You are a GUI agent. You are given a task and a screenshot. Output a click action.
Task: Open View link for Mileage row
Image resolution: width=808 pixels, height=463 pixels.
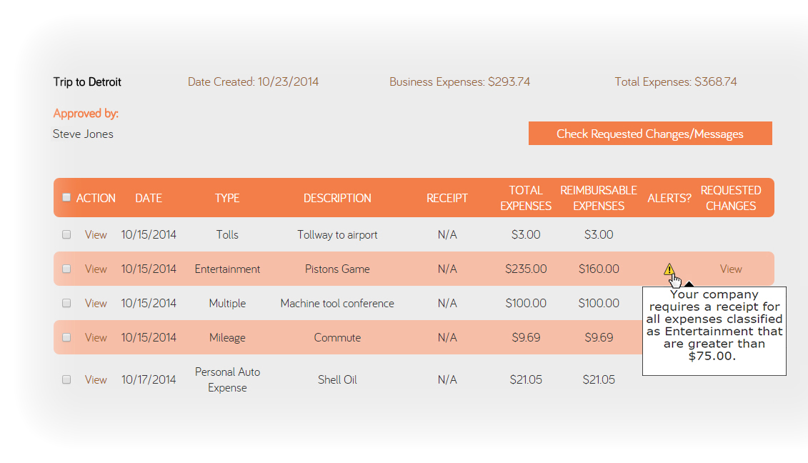tap(96, 337)
